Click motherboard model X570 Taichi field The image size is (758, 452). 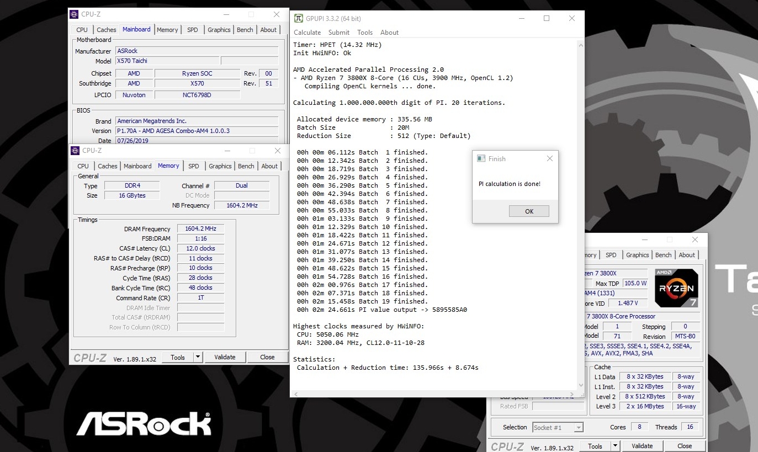[167, 61]
